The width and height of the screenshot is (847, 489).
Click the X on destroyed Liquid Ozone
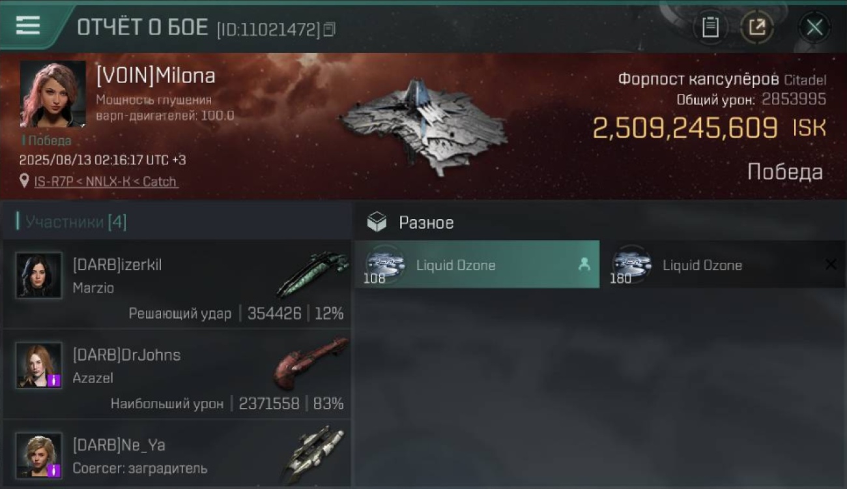click(831, 264)
